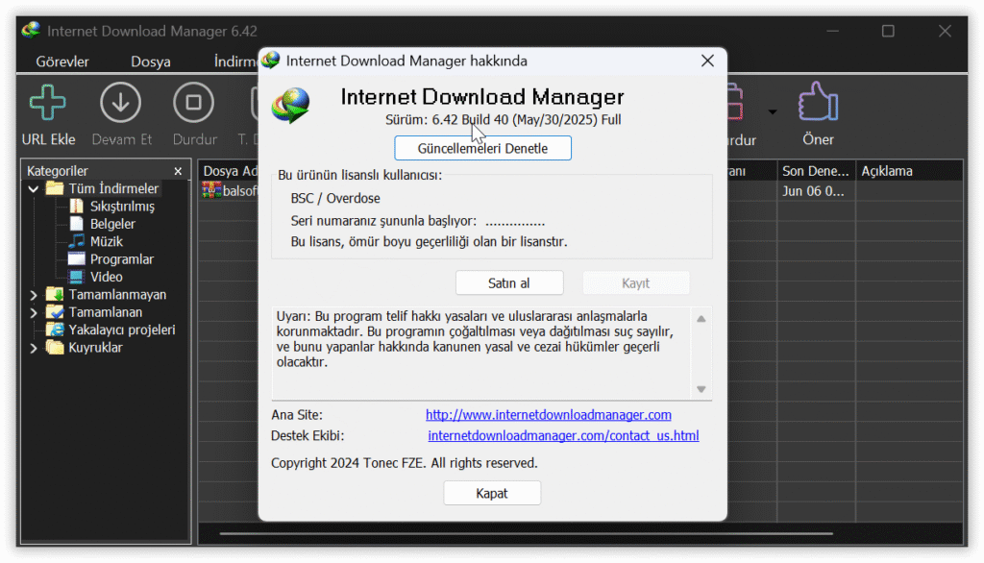Click the Tüm İndirmeler folder icon

click(x=55, y=188)
